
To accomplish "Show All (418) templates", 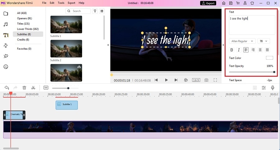I will coord(22,13).
